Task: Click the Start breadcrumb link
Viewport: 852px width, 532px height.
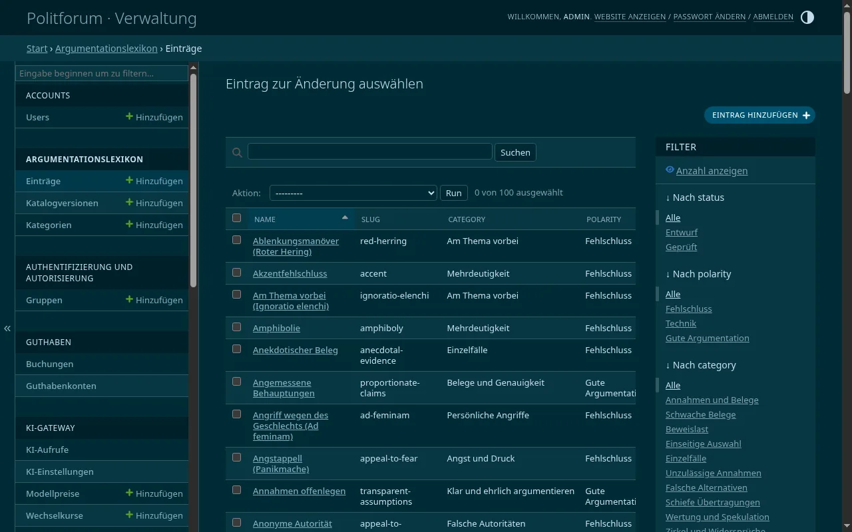Action: click(x=37, y=49)
